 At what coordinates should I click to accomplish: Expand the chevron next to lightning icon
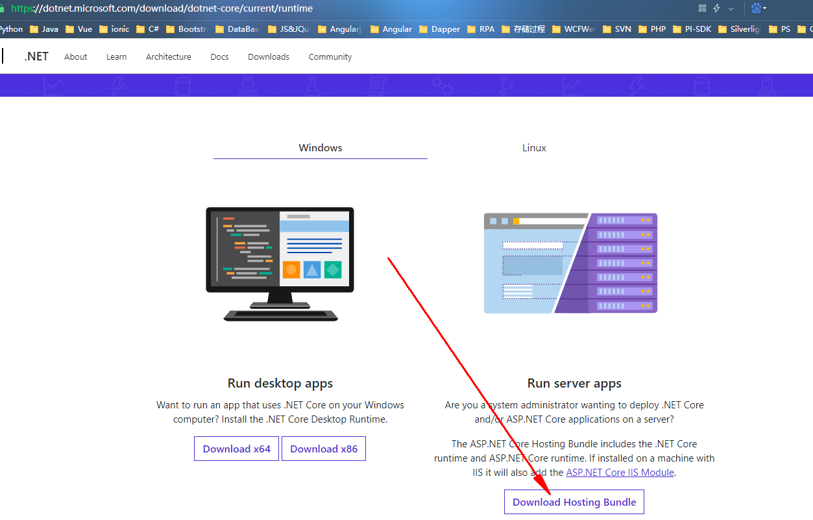[x=731, y=8]
